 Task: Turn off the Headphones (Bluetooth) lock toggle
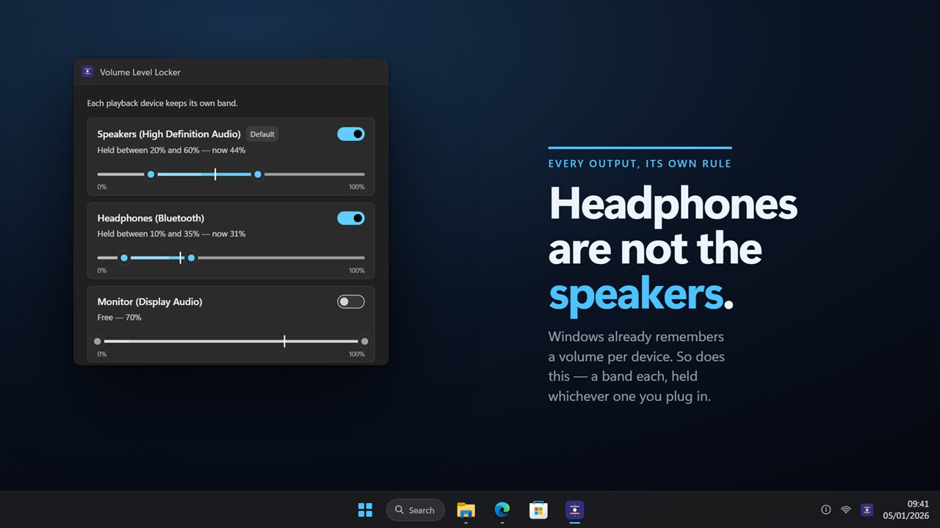point(351,218)
